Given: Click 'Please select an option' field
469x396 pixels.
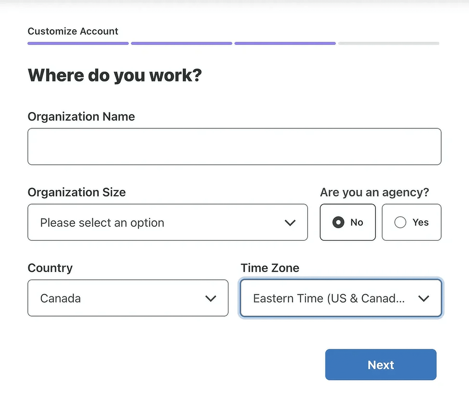Looking at the screenshot, I should click(x=102, y=222).
